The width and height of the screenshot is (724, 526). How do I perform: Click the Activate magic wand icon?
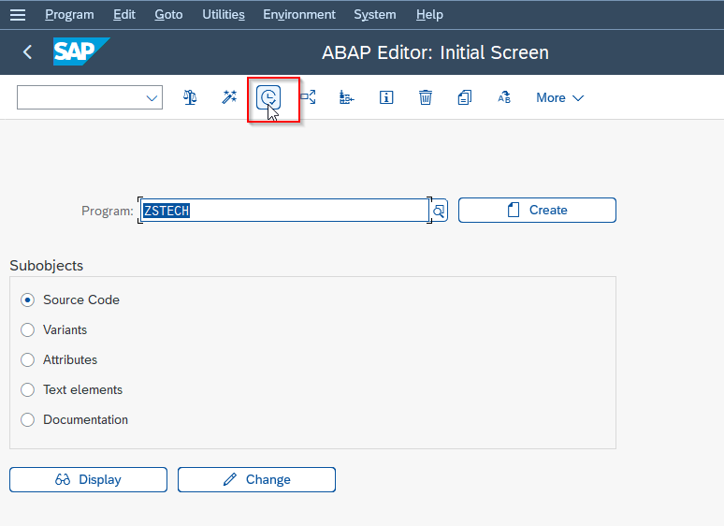229,97
